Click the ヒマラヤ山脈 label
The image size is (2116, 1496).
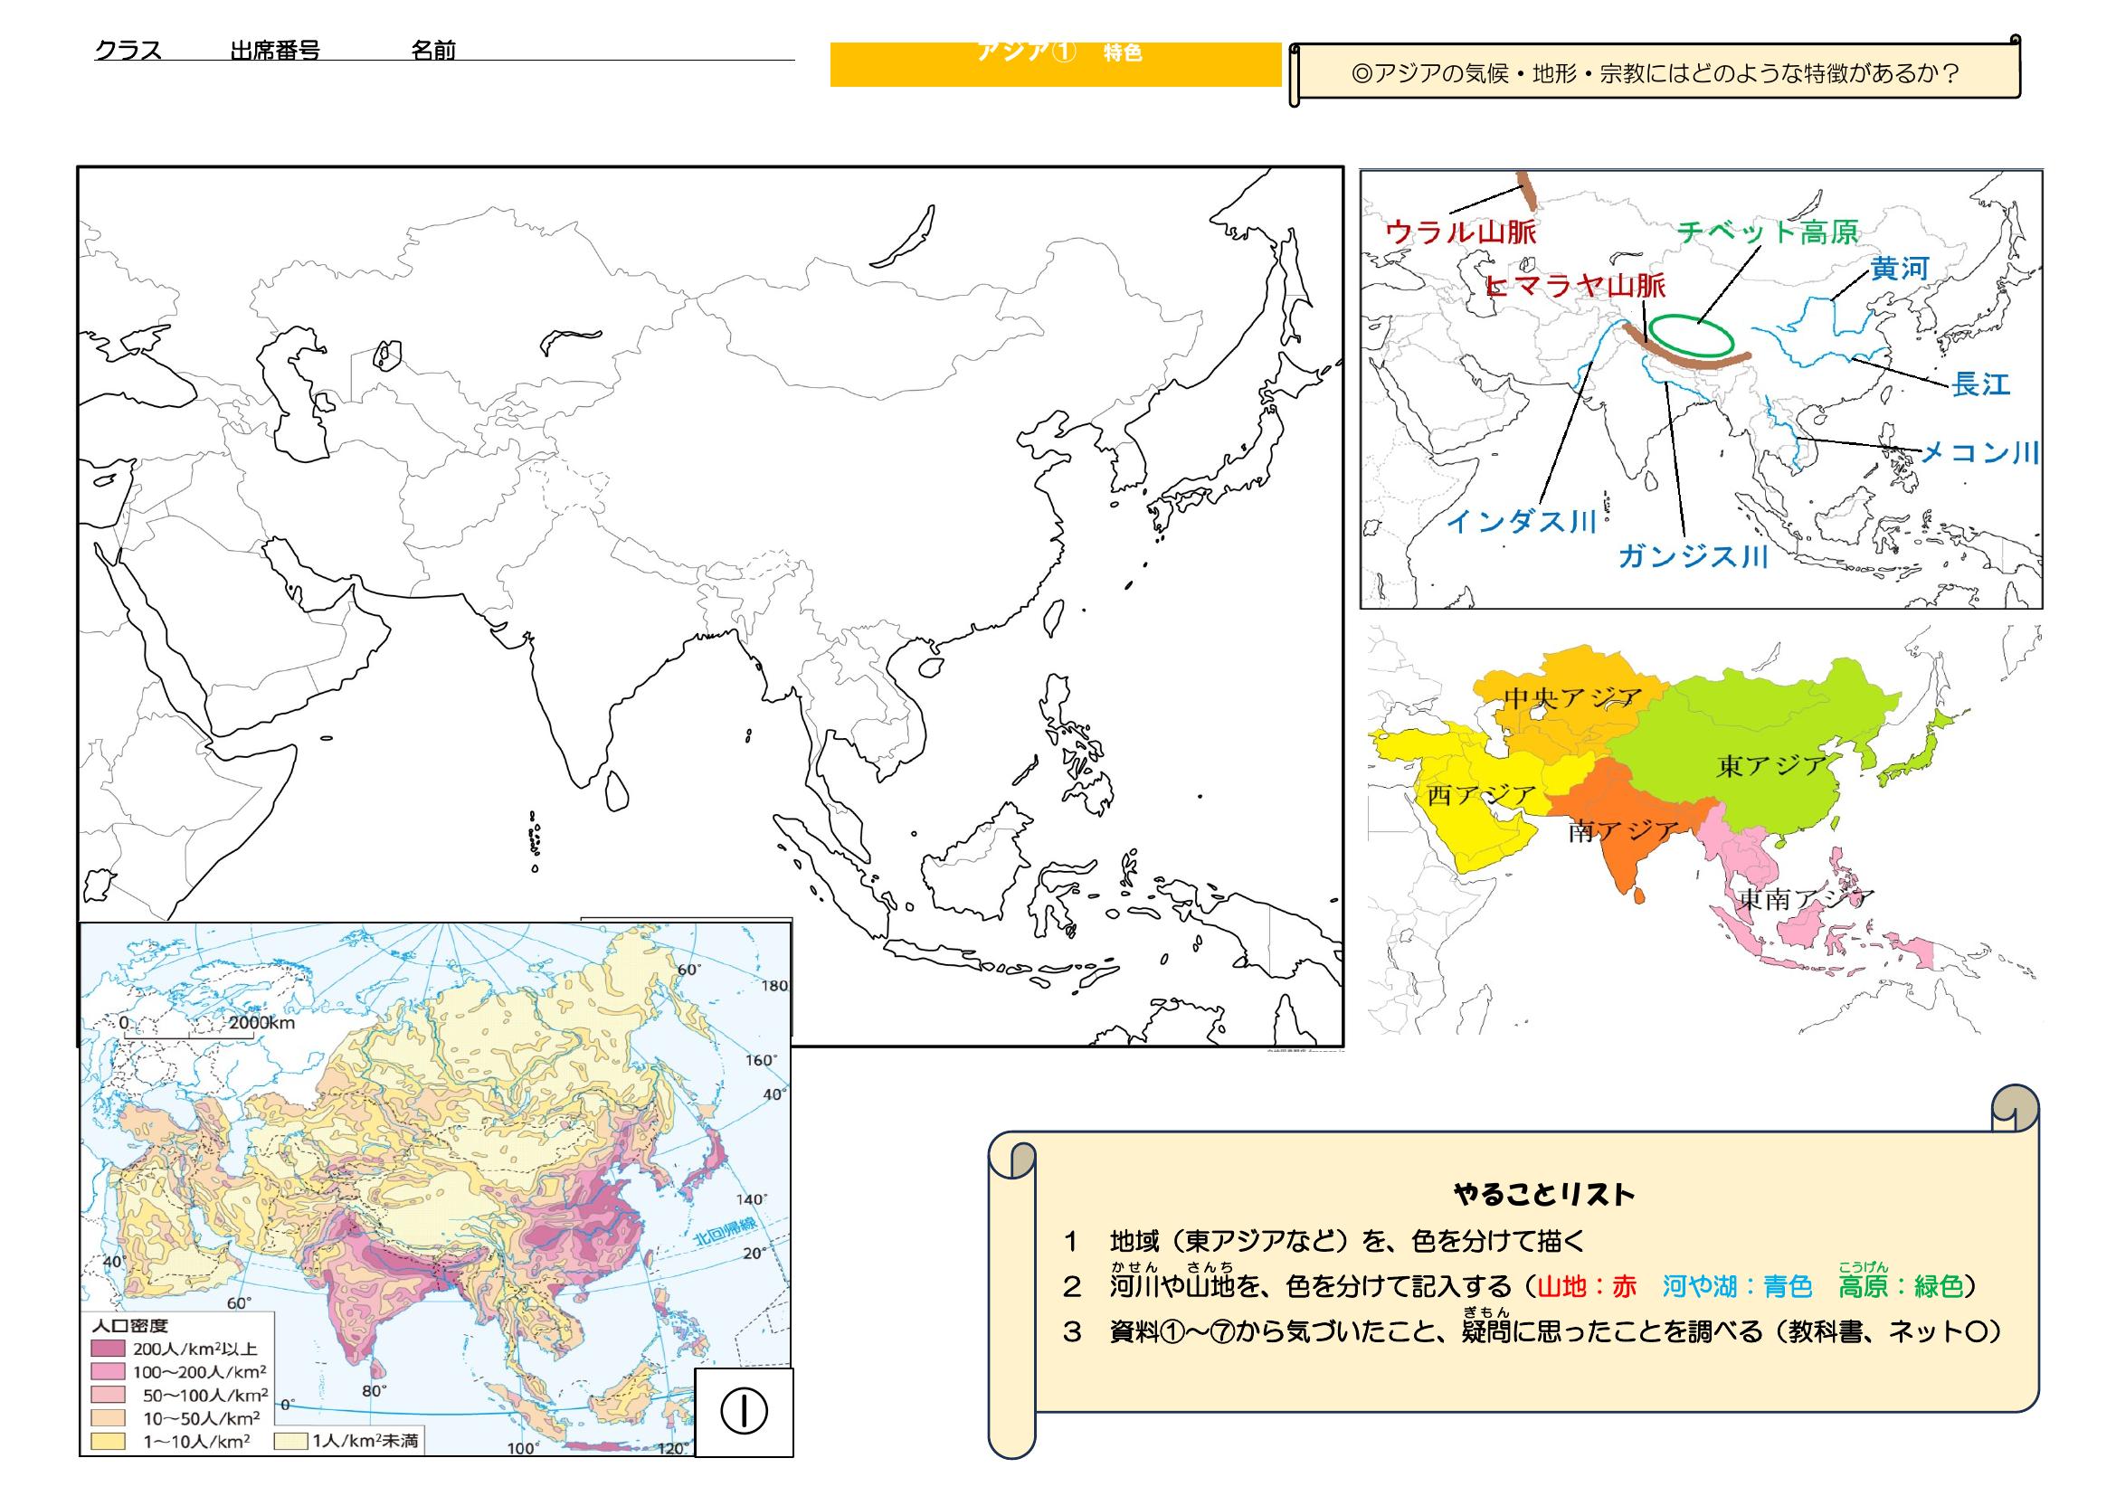click(x=1576, y=286)
